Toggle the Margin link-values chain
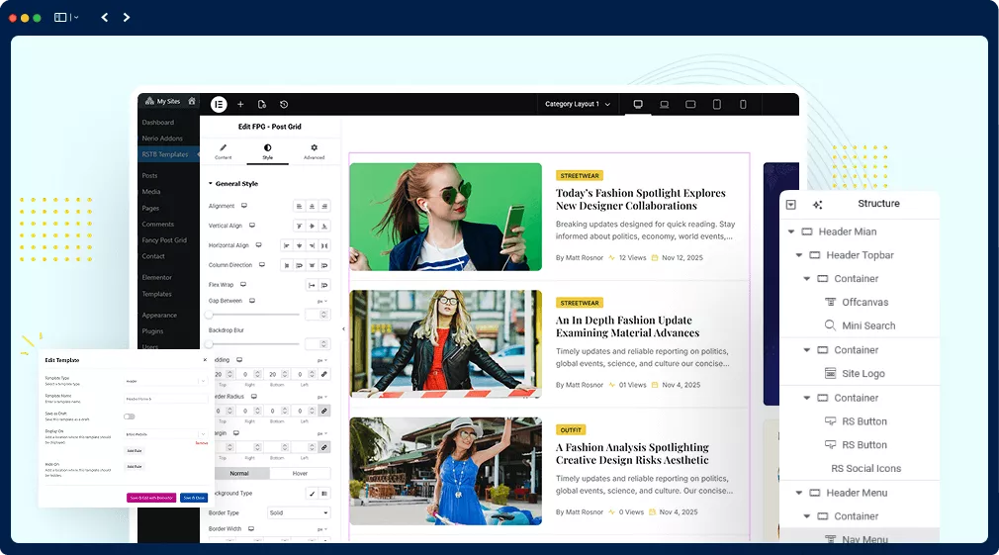This screenshot has width=999, height=555. (324, 448)
